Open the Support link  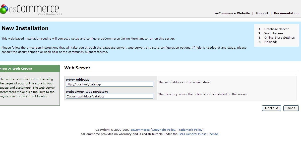point(262,14)
